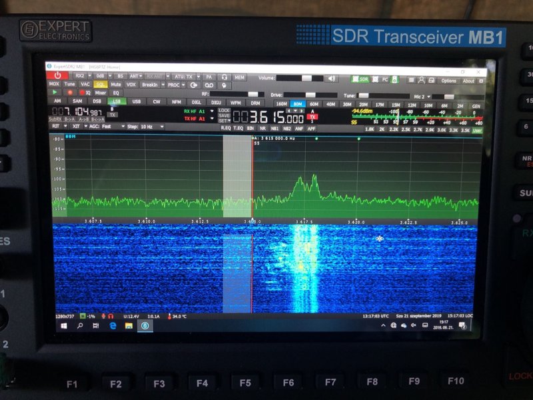
Task: Click the MEM memory button
Action: 239,77
